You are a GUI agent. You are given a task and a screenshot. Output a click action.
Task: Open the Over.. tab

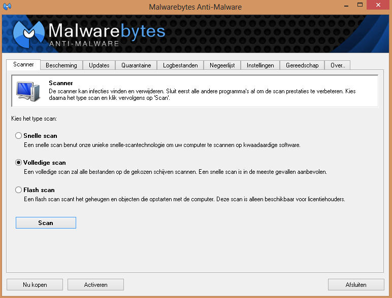point(338,65)
